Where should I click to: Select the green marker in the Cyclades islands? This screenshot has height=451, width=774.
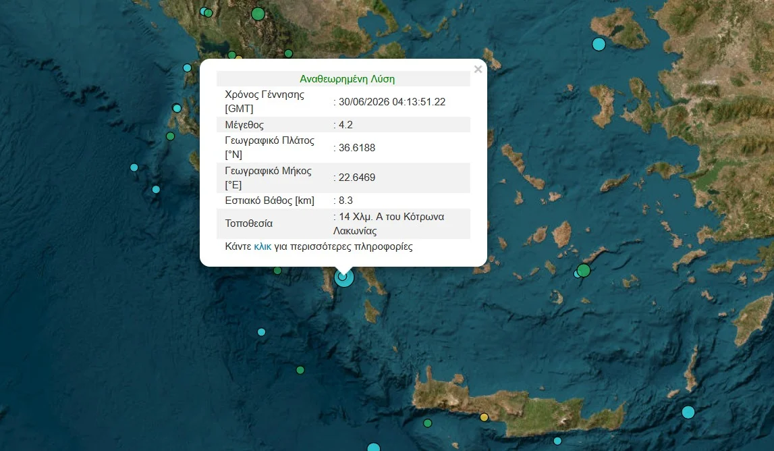584,270
